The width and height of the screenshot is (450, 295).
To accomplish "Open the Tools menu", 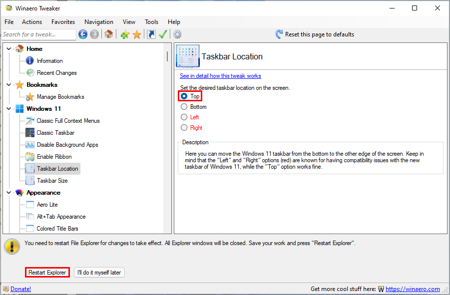I will pos(151,22).
